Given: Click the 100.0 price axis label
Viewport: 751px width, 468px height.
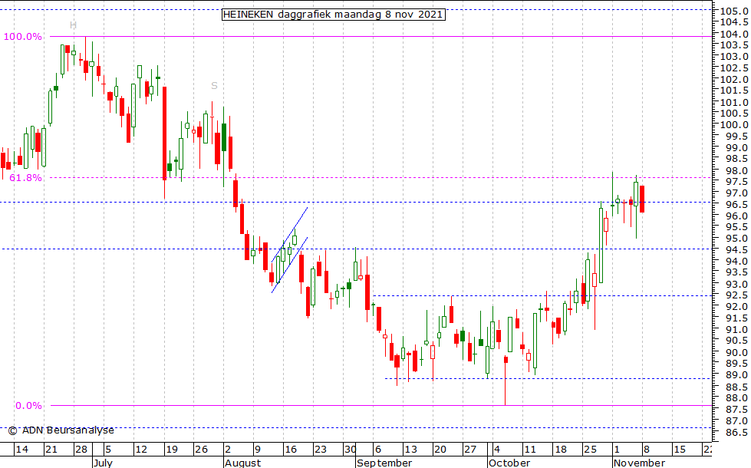Looking at the screenshot, I should point(734,125).
